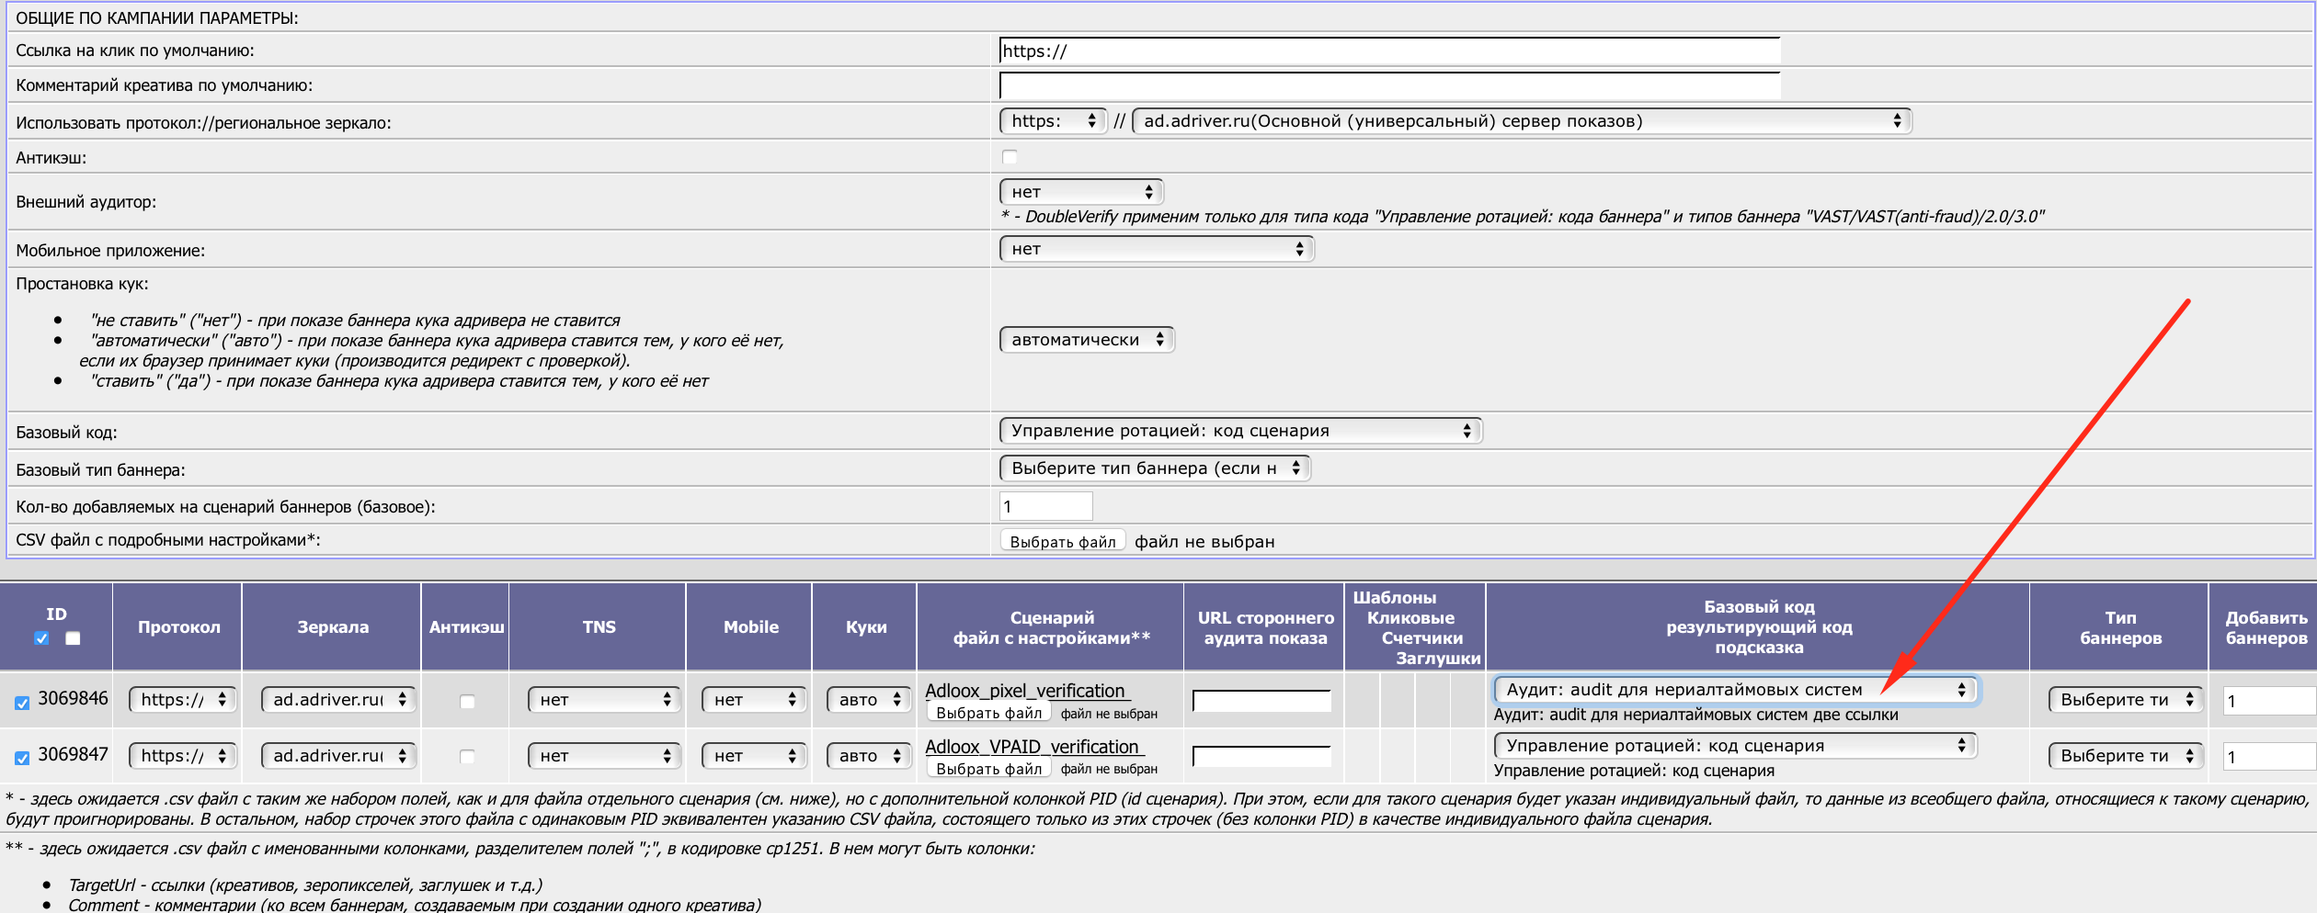
Task: Focus the default creative comment field
Action: tap(1389, 85)
